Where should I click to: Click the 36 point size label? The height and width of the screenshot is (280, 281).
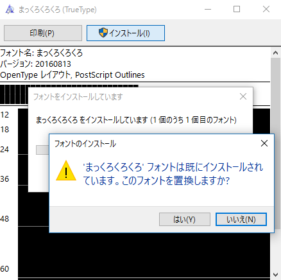tap(4, 179)
